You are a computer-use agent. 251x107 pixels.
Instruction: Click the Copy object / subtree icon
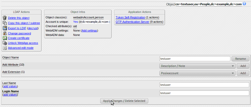click(5, 23)
